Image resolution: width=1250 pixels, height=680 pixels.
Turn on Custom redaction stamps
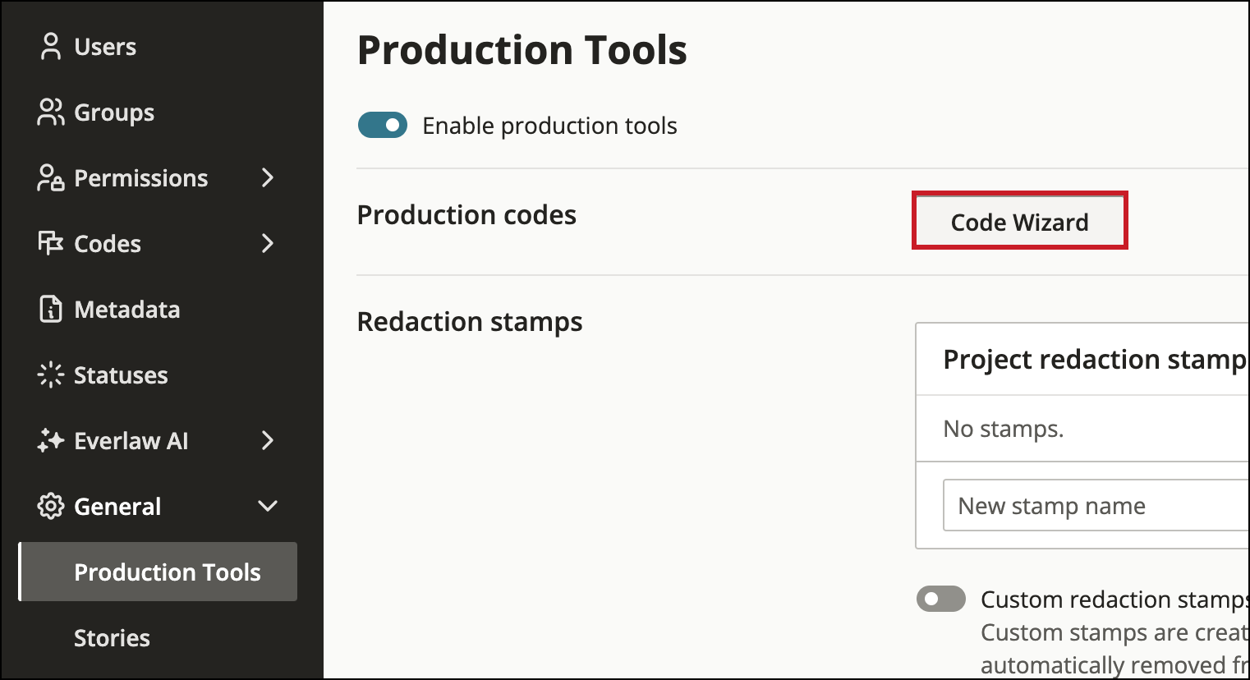pos(940,599)
